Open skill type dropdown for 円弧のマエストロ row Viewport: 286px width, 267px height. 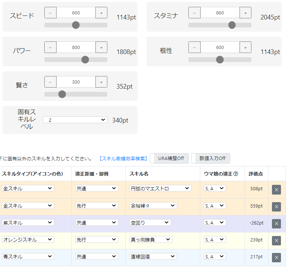28,188
